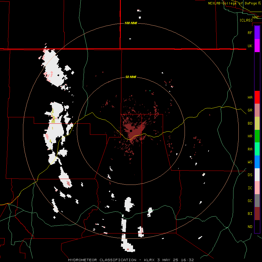Click the RF purple legend swatch
Screen dimensions: 262x262
coord(257,32)
